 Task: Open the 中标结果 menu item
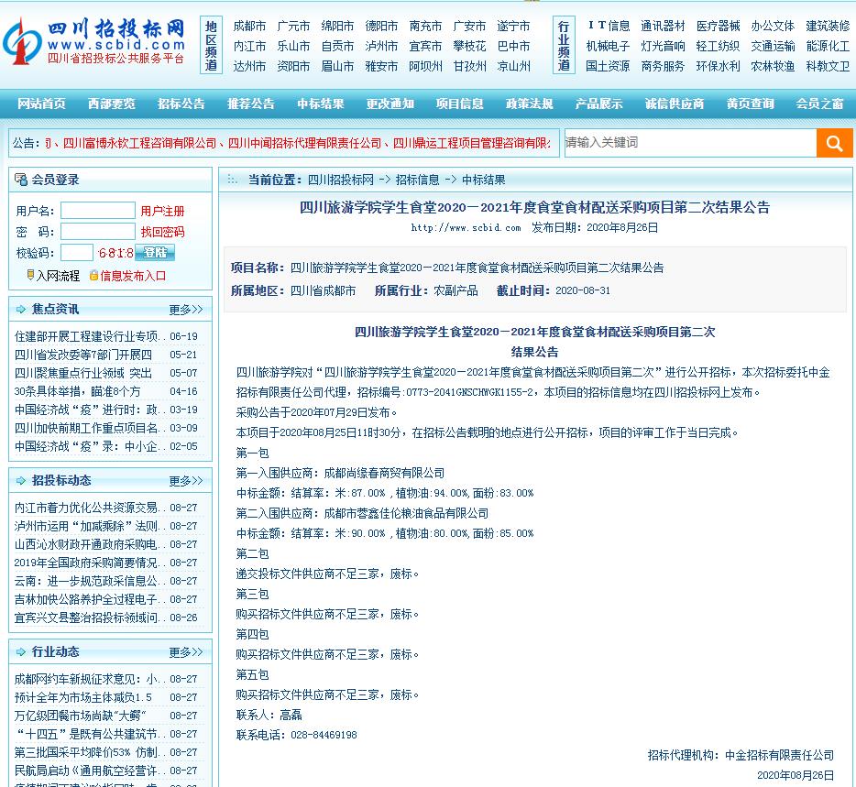coord(321,104)
